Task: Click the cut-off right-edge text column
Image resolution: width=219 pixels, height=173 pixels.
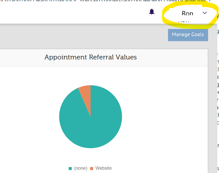Action: pos(217,76)
